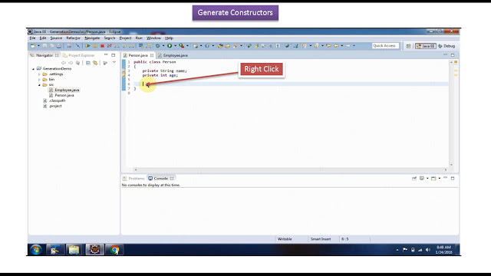This screenshot has height=276, width=491.
Task: Maximize the Console panel
Action: [453, 178]
